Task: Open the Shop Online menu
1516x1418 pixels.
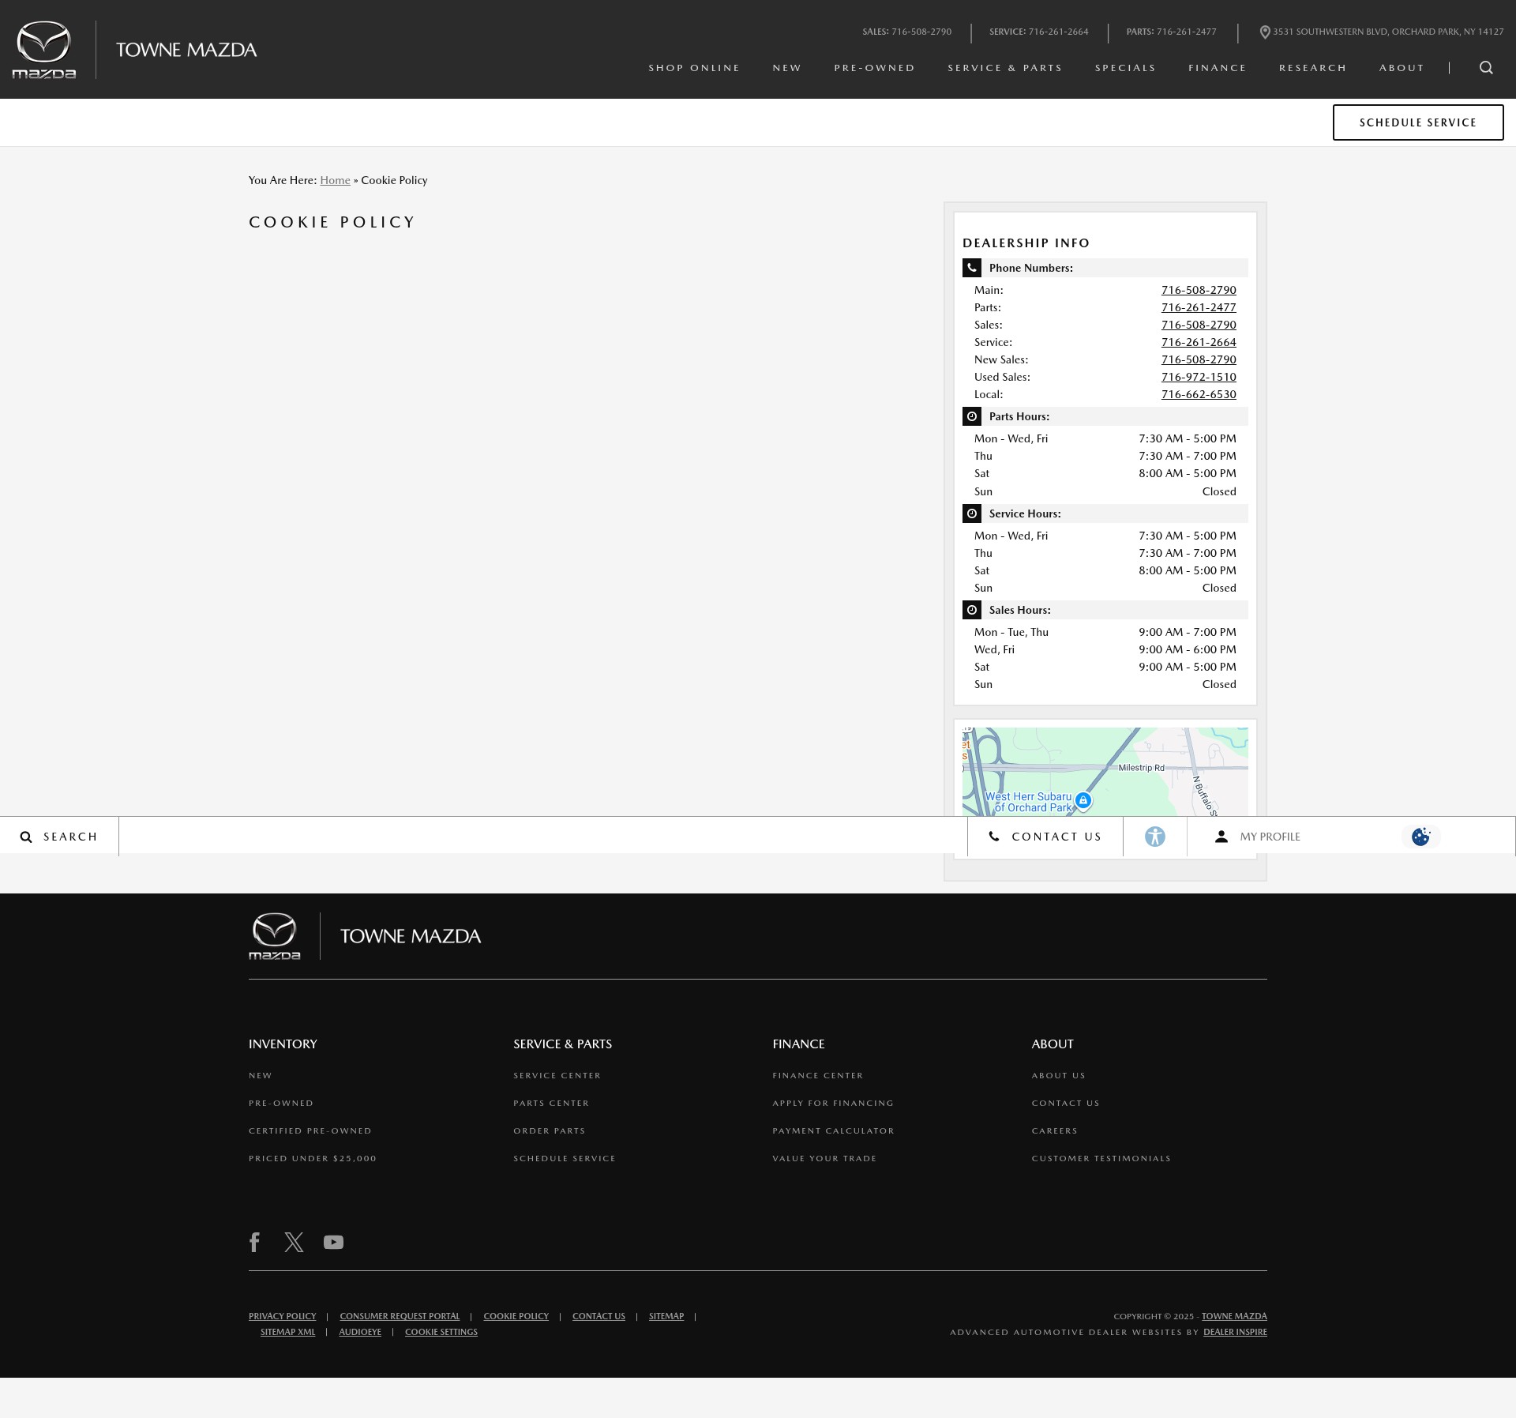Action: (694, 68)
